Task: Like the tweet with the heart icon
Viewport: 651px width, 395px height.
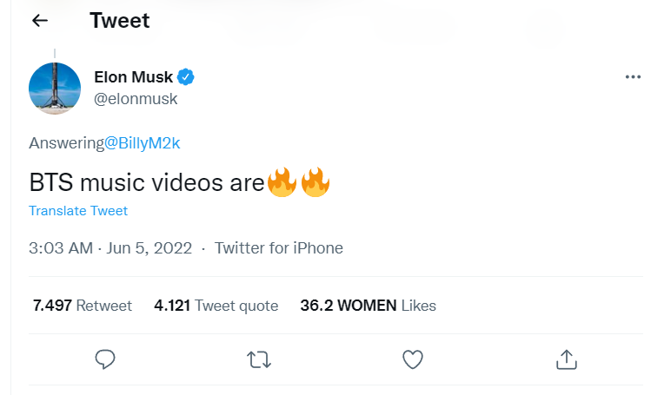Action: (x=413, y=359)
